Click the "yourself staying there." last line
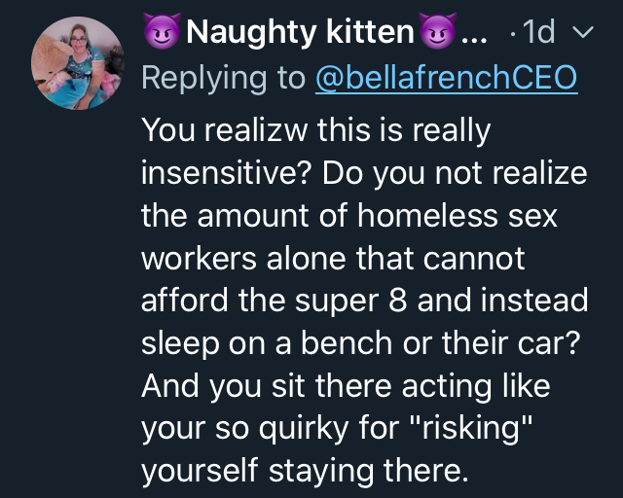 pos(305,473)
